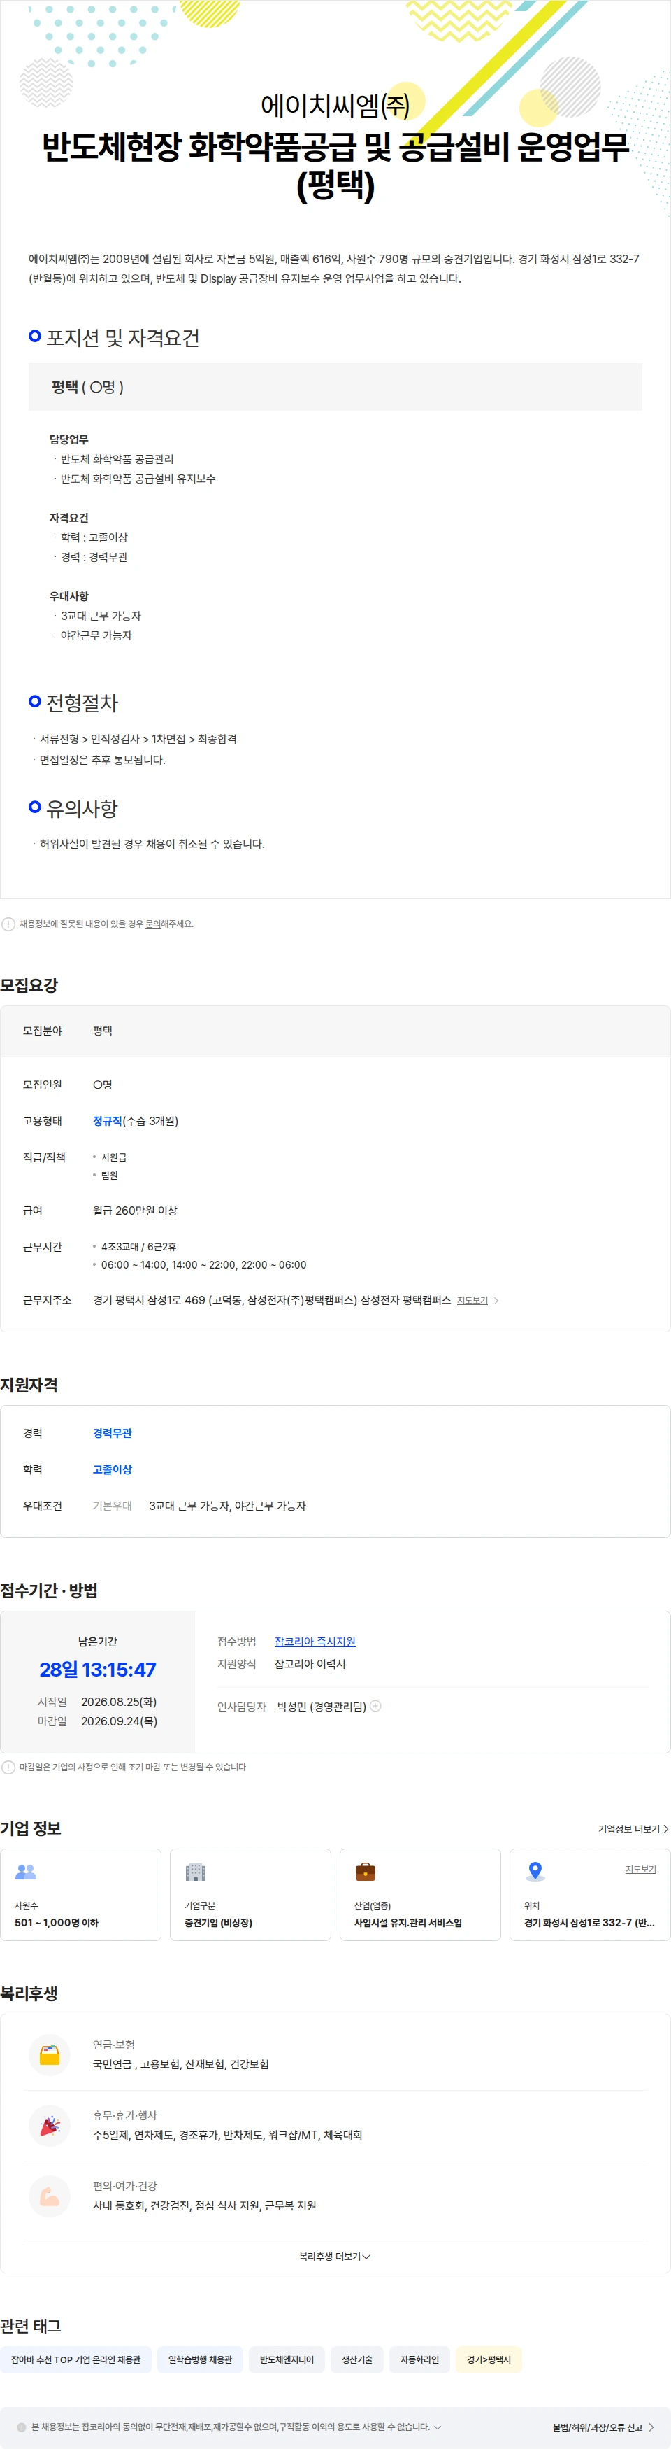Viewport: 671px width, 2449px height.
Task: Click the 편의·여가·건강 muscle icon
Action: pyautogui.click(x=50, y=2196)
